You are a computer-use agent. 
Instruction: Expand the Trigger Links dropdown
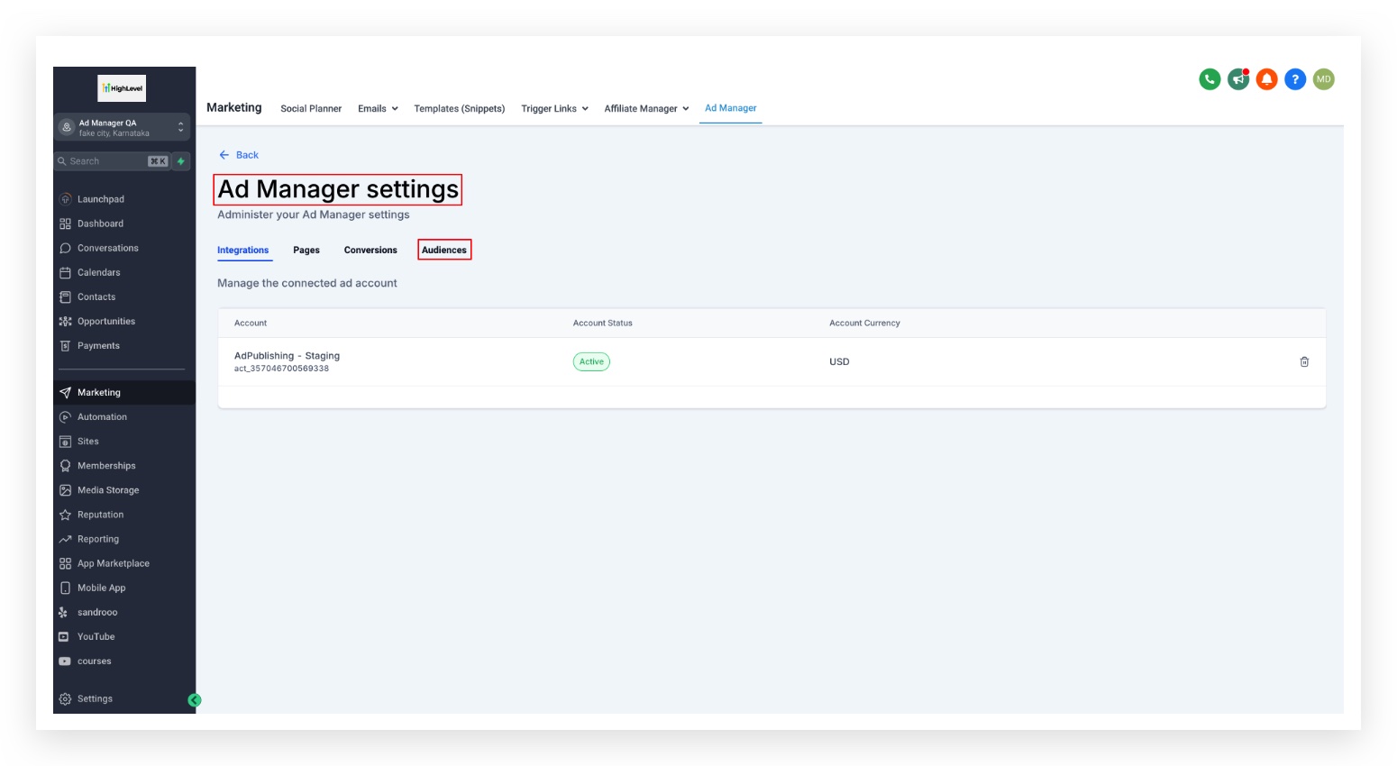pyautogui.click(x=554, y=108)
